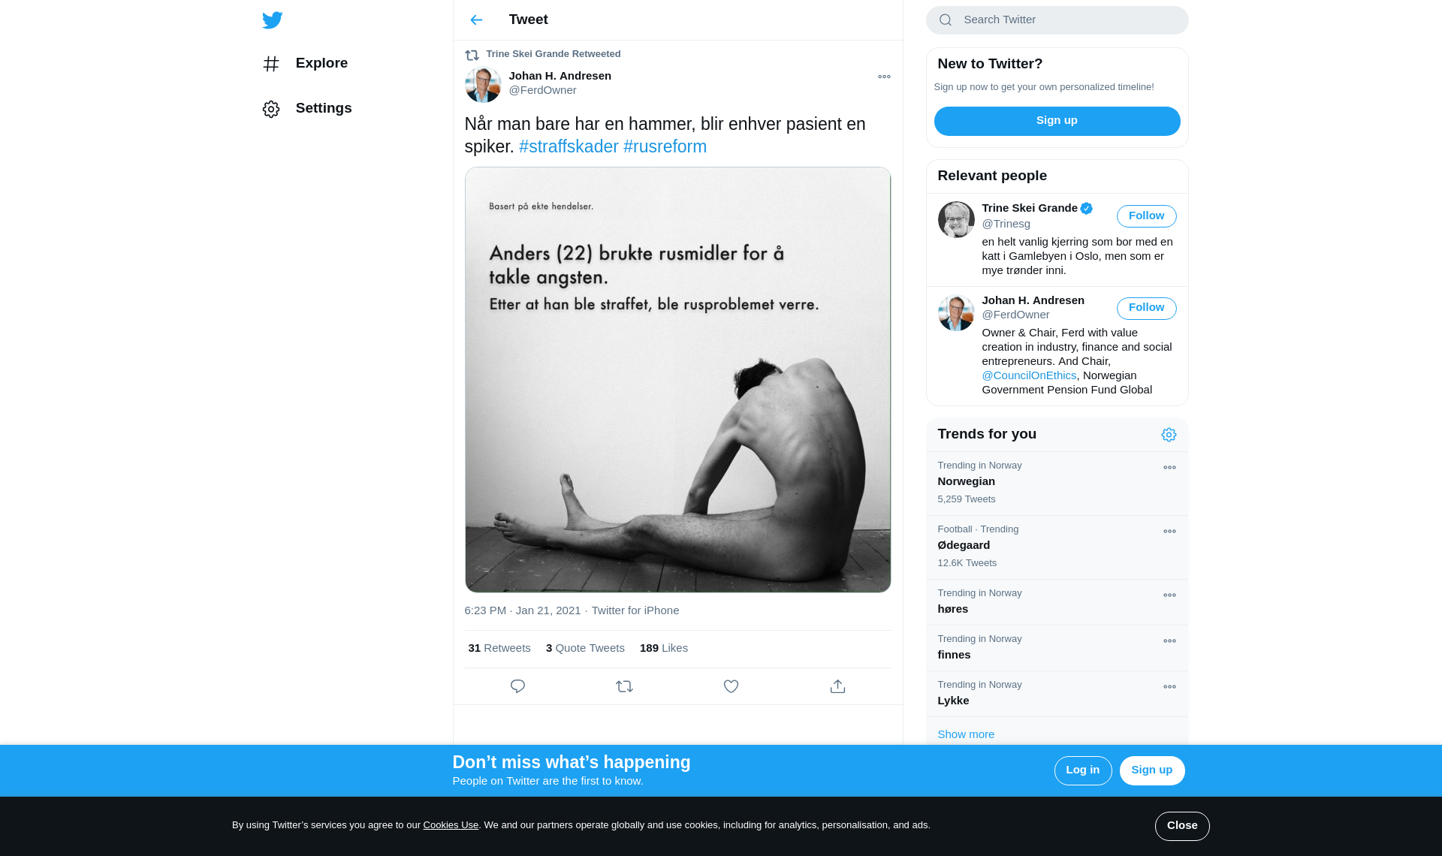Click the Twitter bird logo
The width and height of the screenshot is (1442, 856).
coord(272,20)
